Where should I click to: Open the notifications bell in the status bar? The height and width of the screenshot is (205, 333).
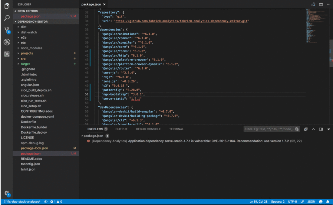[328, 201]
